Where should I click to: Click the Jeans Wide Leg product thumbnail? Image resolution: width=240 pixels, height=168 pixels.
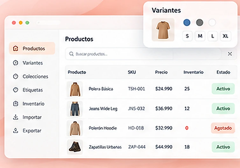pyautogui.click(x=75, y=109)
